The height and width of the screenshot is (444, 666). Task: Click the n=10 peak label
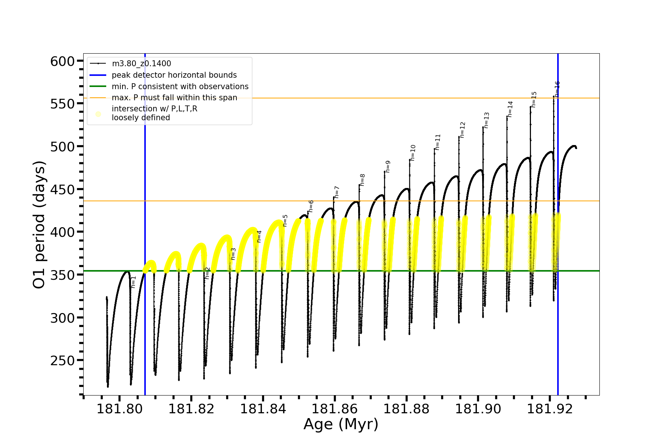coord(413,152)
